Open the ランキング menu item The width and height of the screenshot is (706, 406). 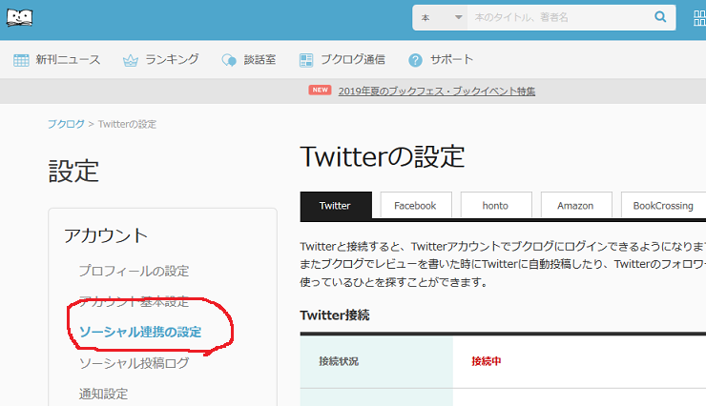[172, 59]
